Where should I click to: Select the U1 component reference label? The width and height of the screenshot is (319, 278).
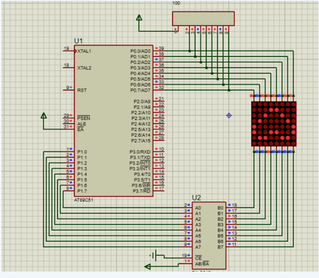pos(79,41)
